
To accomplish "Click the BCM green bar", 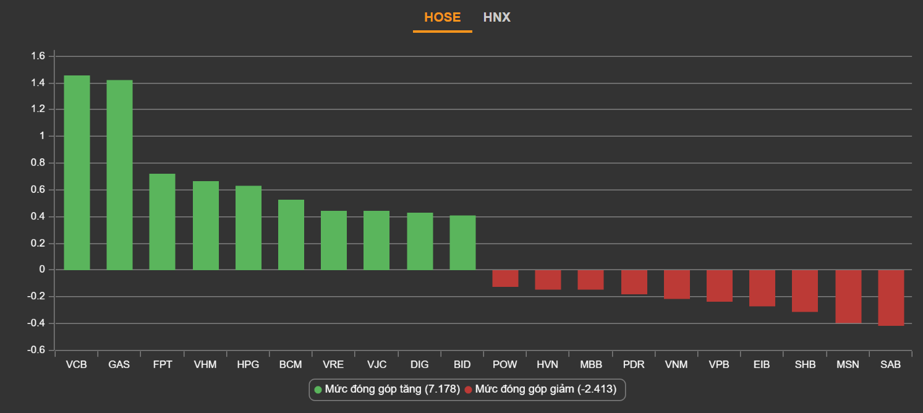I will coord(291,235).
